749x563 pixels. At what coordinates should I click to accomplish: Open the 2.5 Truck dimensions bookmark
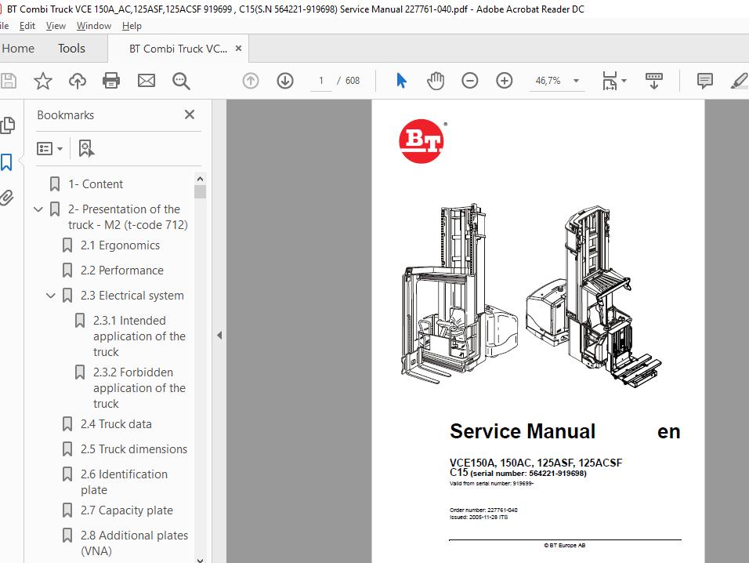(x=134, y=449)
